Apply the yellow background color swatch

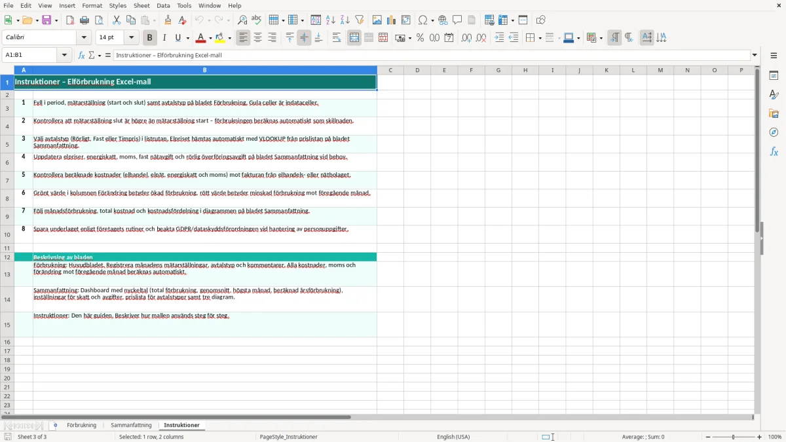[221, 38]
